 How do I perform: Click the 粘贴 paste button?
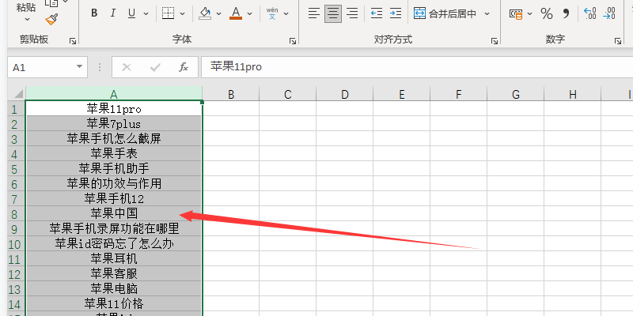tap(26, 7)
